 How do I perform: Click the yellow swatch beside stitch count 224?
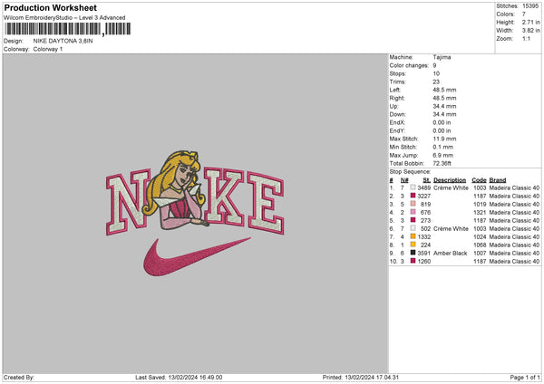point(413,245)
